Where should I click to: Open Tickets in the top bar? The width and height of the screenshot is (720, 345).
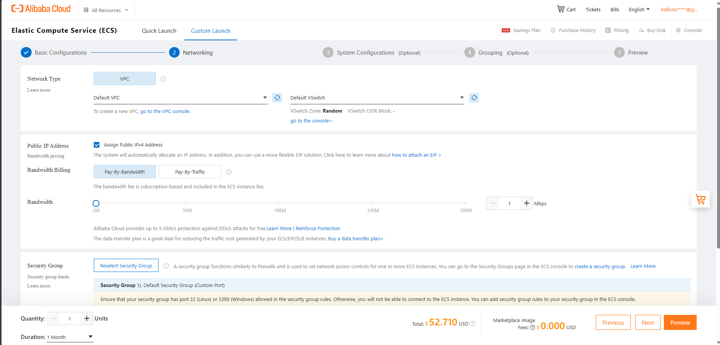tap(593, 10)
